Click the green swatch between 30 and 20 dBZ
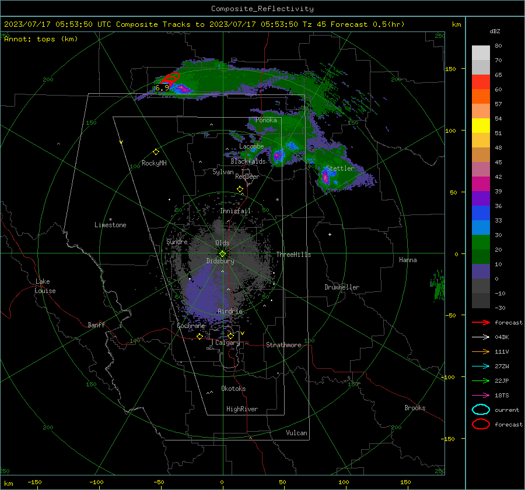The image size is (525, 490). pos(481,242)
